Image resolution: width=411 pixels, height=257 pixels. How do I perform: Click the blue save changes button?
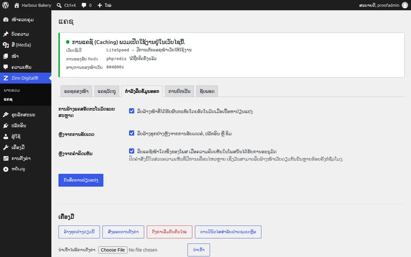coord(81,180)
